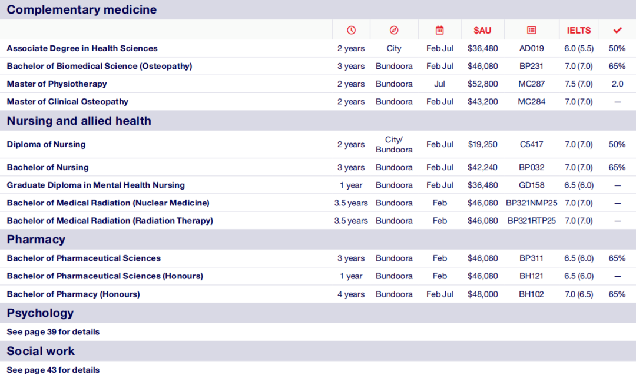636x378 pixels.
Task: Click program code BH102
Action: (531, 294)
